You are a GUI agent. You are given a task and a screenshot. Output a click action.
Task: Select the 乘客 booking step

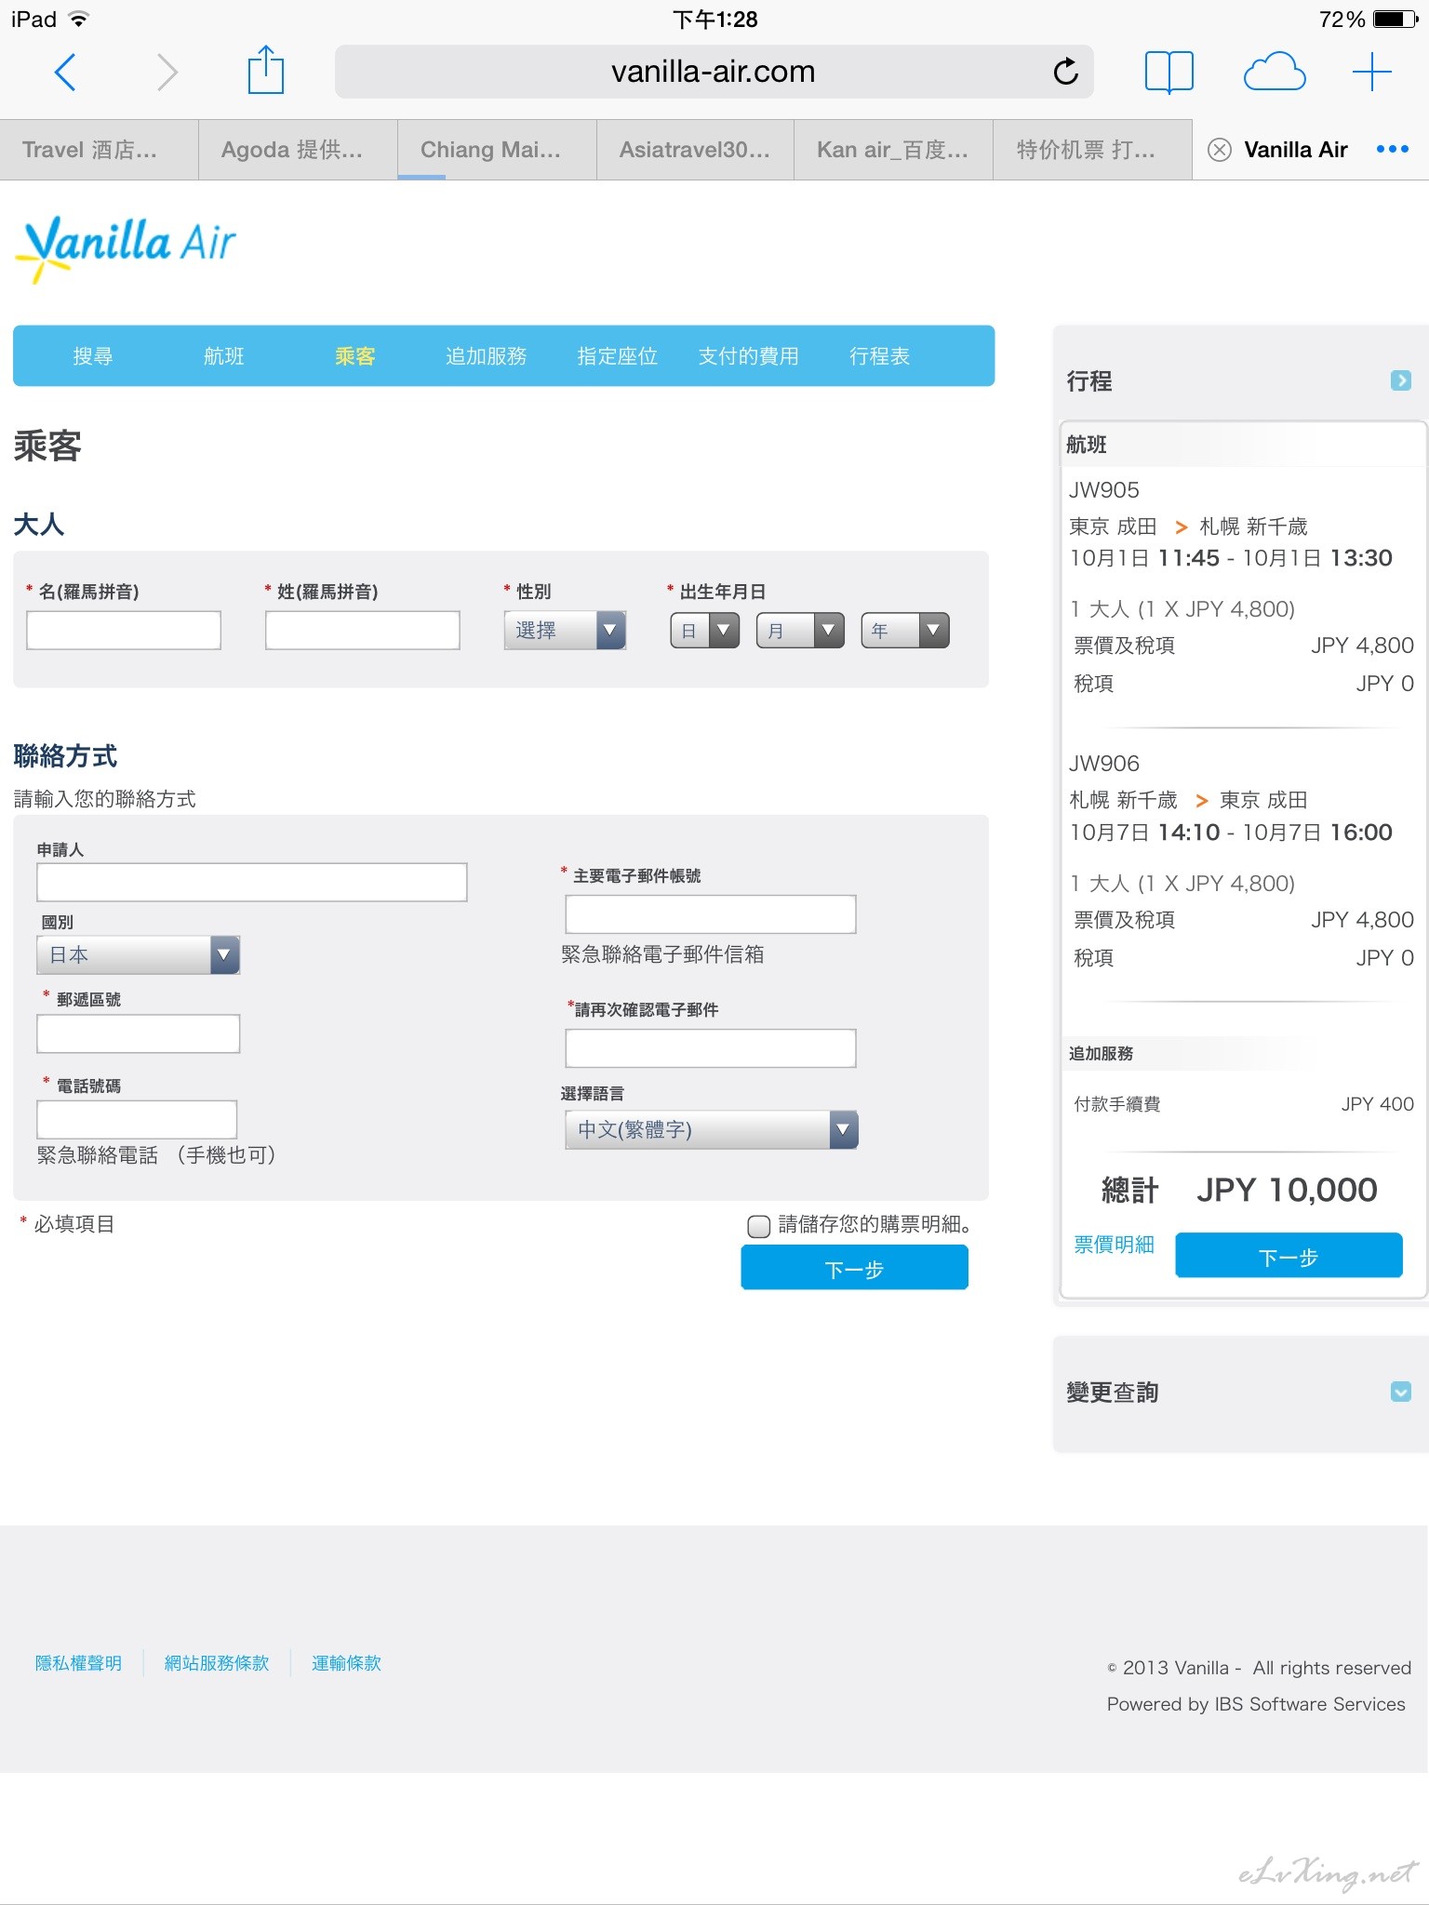355,356
